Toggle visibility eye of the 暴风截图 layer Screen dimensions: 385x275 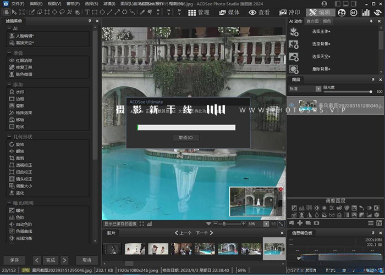291,105
